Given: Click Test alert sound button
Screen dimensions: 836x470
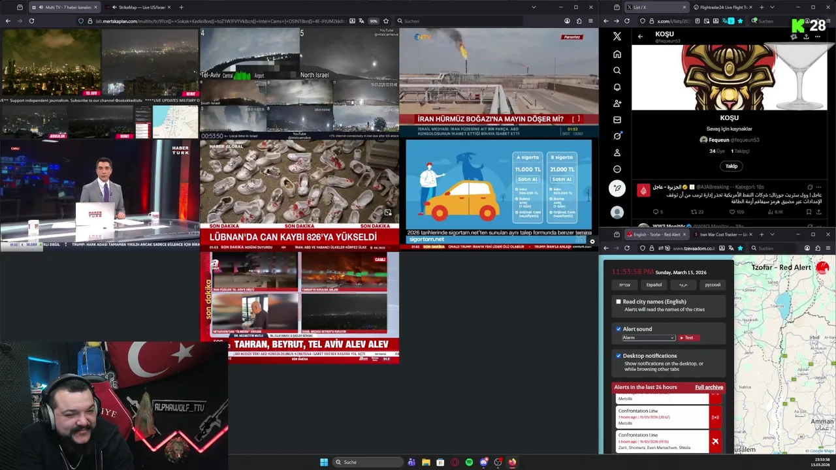Looking at the screenshot, I should click(x=688, y=337).
